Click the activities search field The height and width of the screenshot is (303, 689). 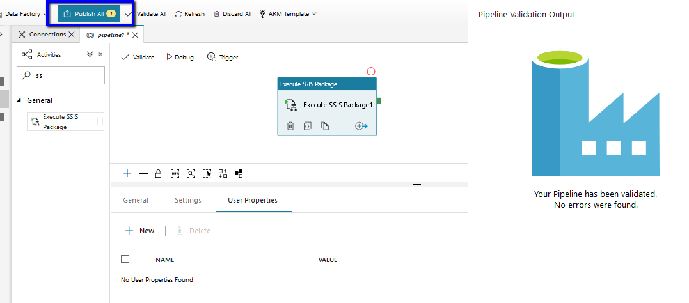pyautogui.click(x=63, y=75)
